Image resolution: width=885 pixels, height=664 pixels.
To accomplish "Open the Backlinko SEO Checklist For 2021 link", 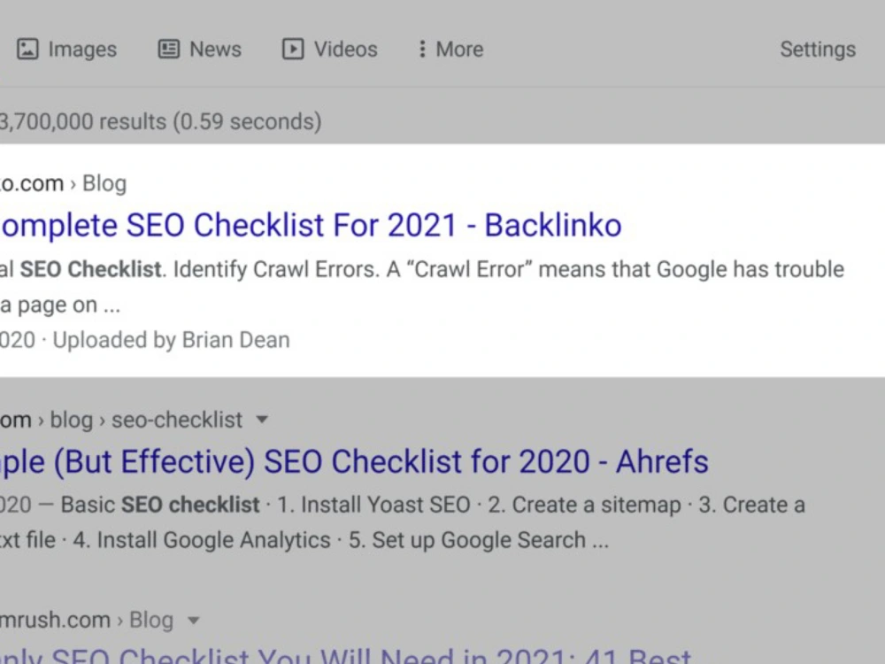I will [x=311, y=225].
